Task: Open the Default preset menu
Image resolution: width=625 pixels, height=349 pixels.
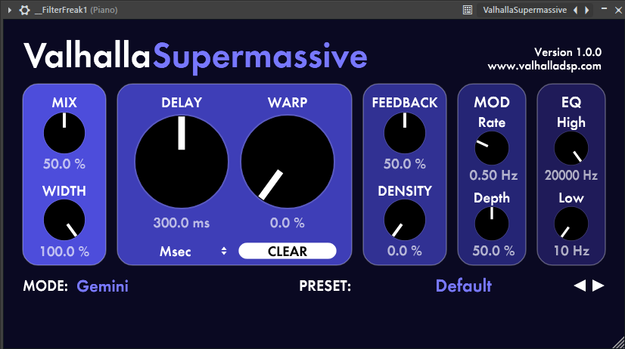Action: click(463, 286)
